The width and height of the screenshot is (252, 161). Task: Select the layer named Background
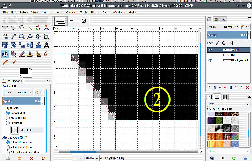[229, 60]
